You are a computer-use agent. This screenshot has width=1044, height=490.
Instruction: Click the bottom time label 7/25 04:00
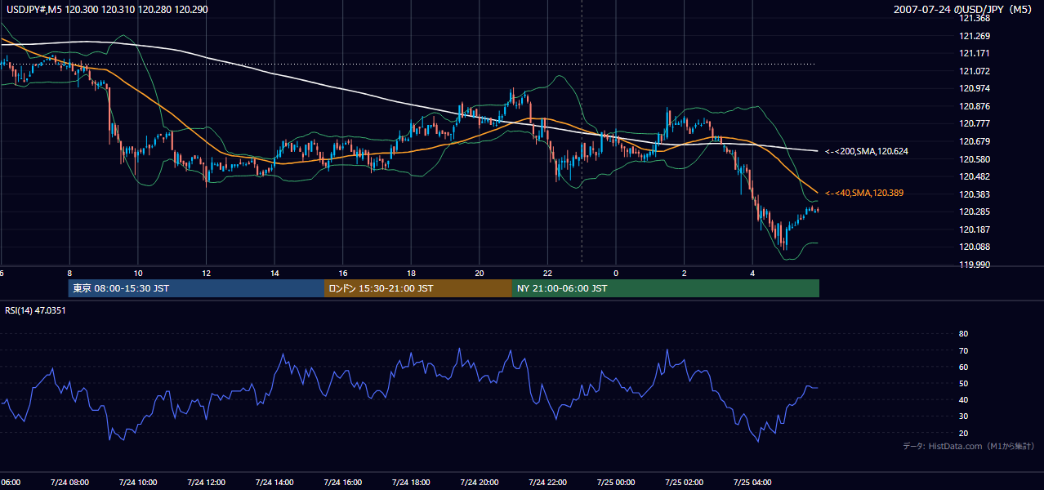[752, 483]
